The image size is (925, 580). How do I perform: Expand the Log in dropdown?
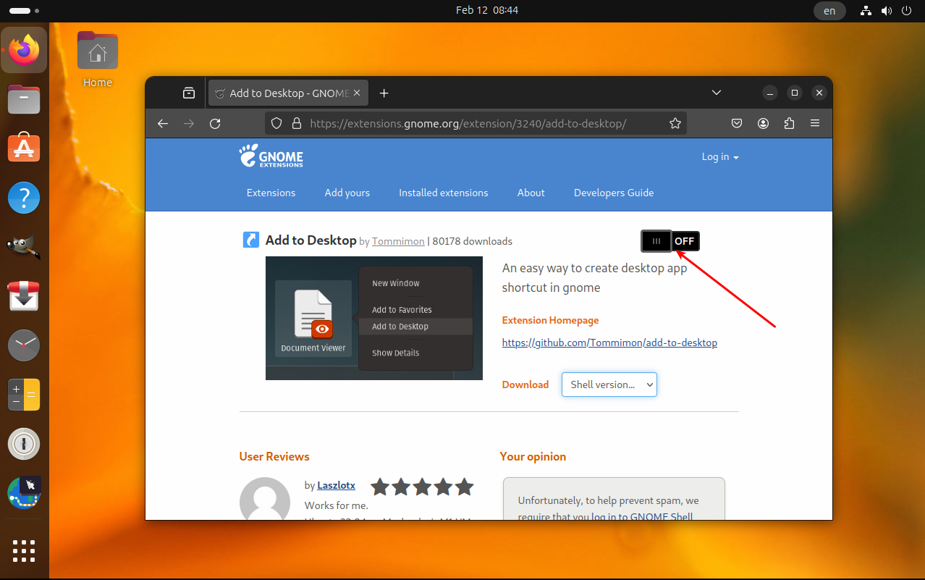pos(719,156)
